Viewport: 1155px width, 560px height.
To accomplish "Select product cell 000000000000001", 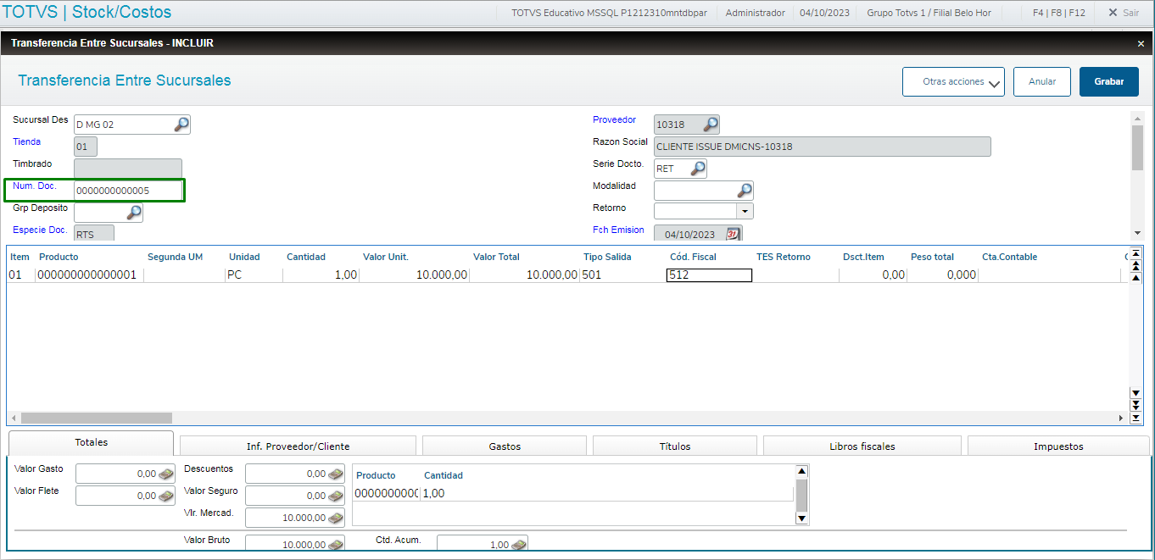I will [x=89, y=275].
